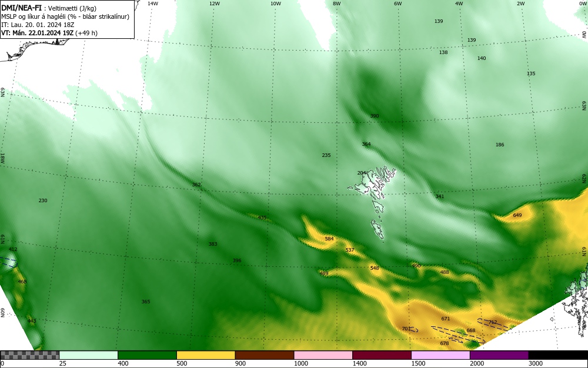Click the map value '490'

pyautogui.click(x=416, y=266)
